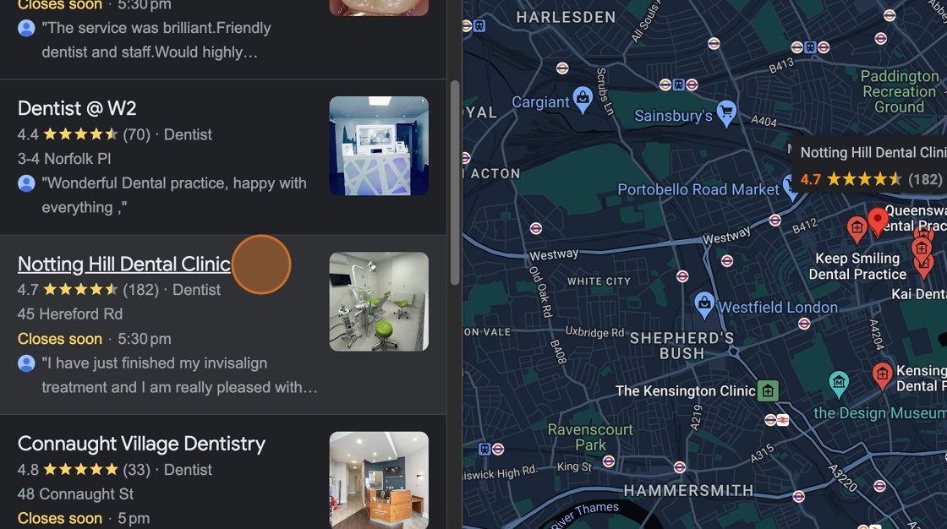Select the Sainsbury's shopping cart pin
The width and height of the screenshot is (947, 529).
click(726, 113)
